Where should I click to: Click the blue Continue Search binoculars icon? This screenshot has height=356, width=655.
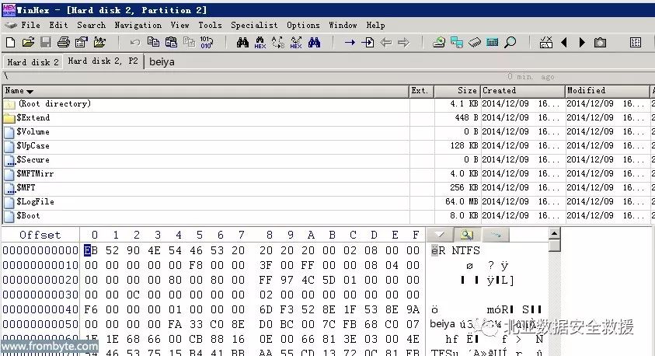pyautogui.click(x=314, y=42)
